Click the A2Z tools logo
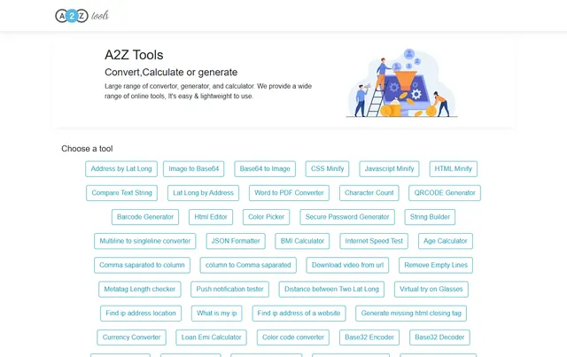The height and width of the screenshot is (357, 567). 82,16
